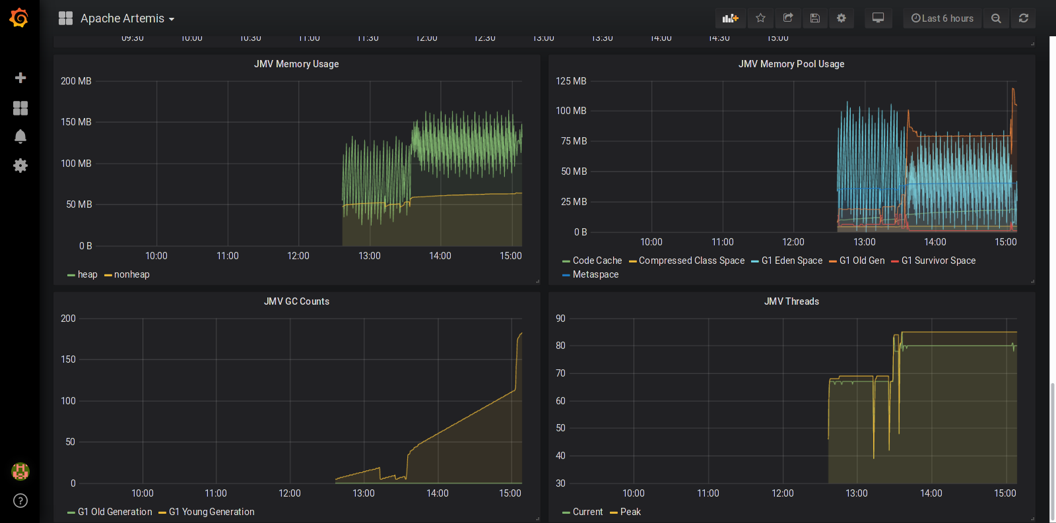Refresh the dashboard
The image size is (1056, 523).
(1024, 18)
